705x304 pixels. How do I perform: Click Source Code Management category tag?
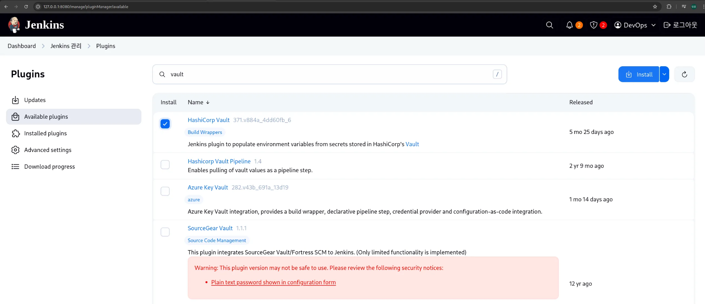point(217,240)
